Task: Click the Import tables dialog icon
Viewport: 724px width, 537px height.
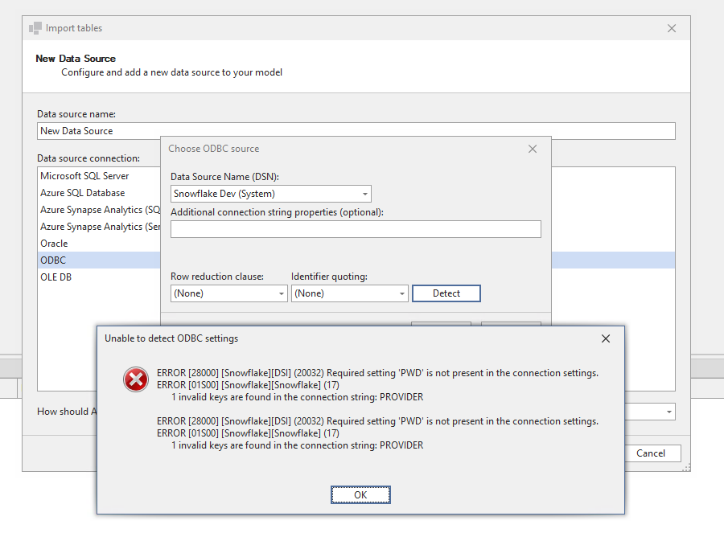Action: tap(35, 27)
